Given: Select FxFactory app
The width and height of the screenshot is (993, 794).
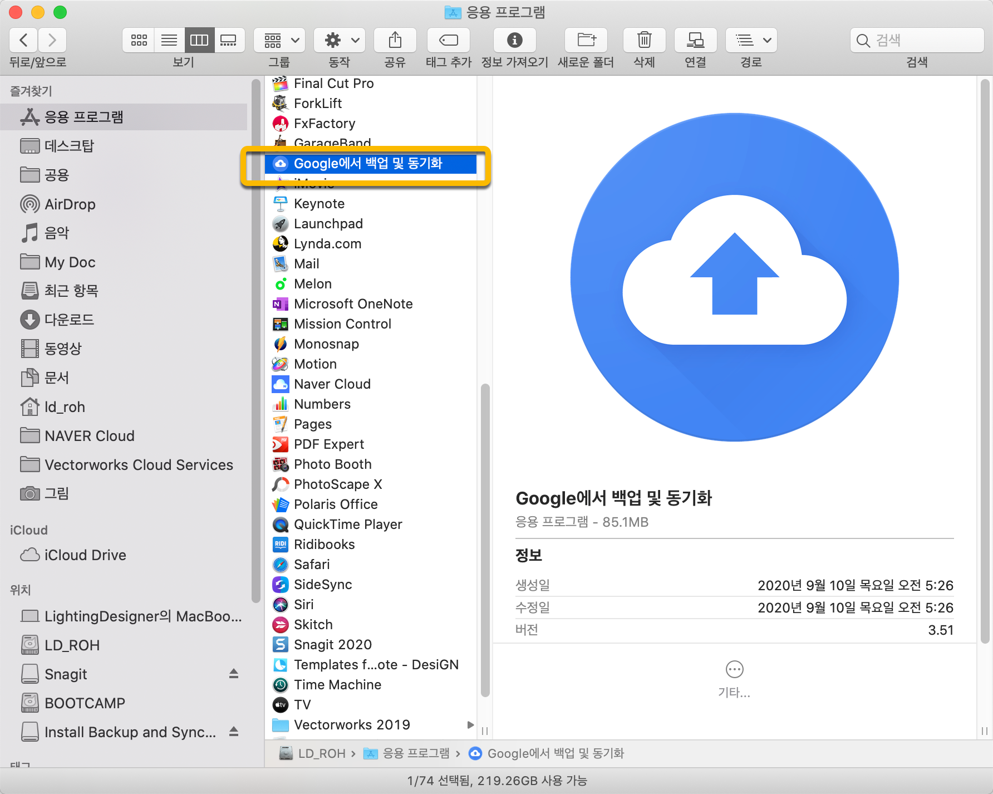Looking at the screenshot, I should pyautogui.click(x=371, y=124).
